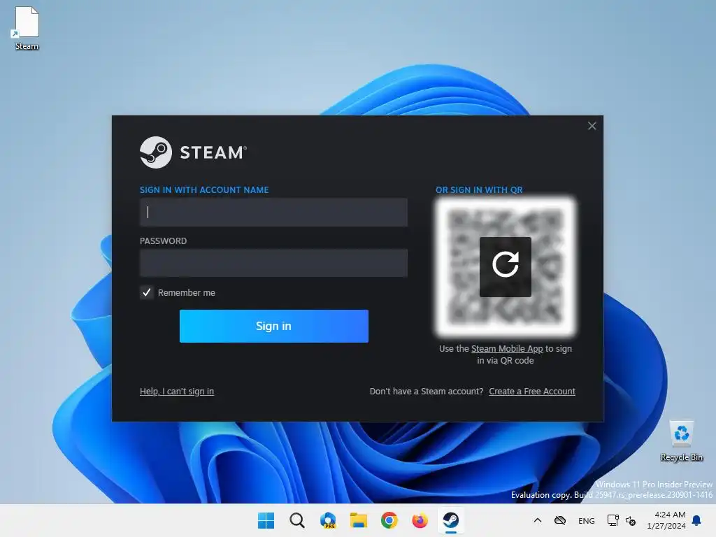Open taskbar Search
716x537 pixels.
coord(296,520)
